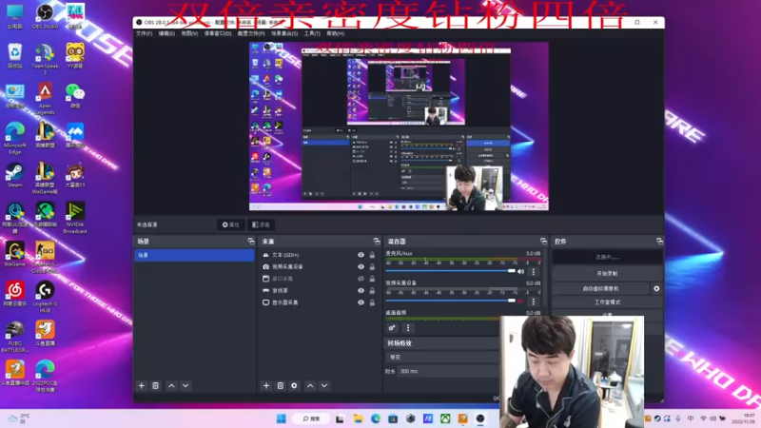761x428 pixels.
Task: Open audio mixer three-dot menu
Action: pyautogui.click(x=408, y=328)
